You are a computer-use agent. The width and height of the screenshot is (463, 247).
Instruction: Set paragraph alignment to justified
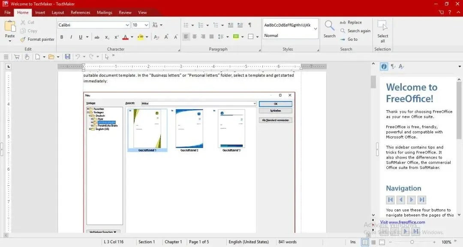coord(211,36)
